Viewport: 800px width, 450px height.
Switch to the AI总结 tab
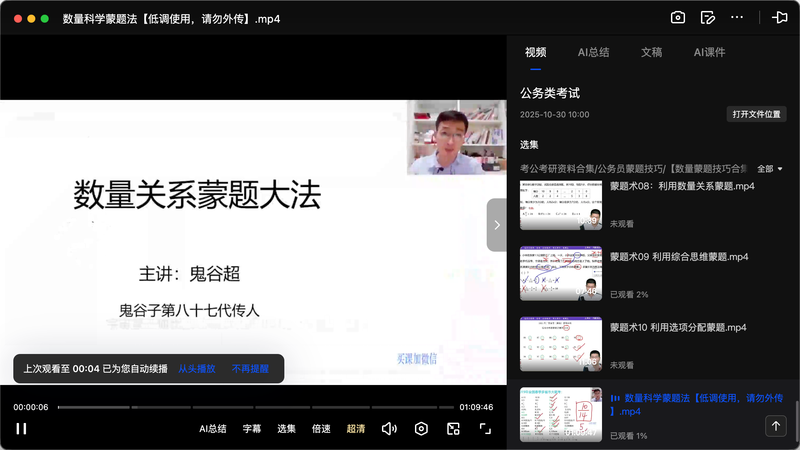click(594, 52)
